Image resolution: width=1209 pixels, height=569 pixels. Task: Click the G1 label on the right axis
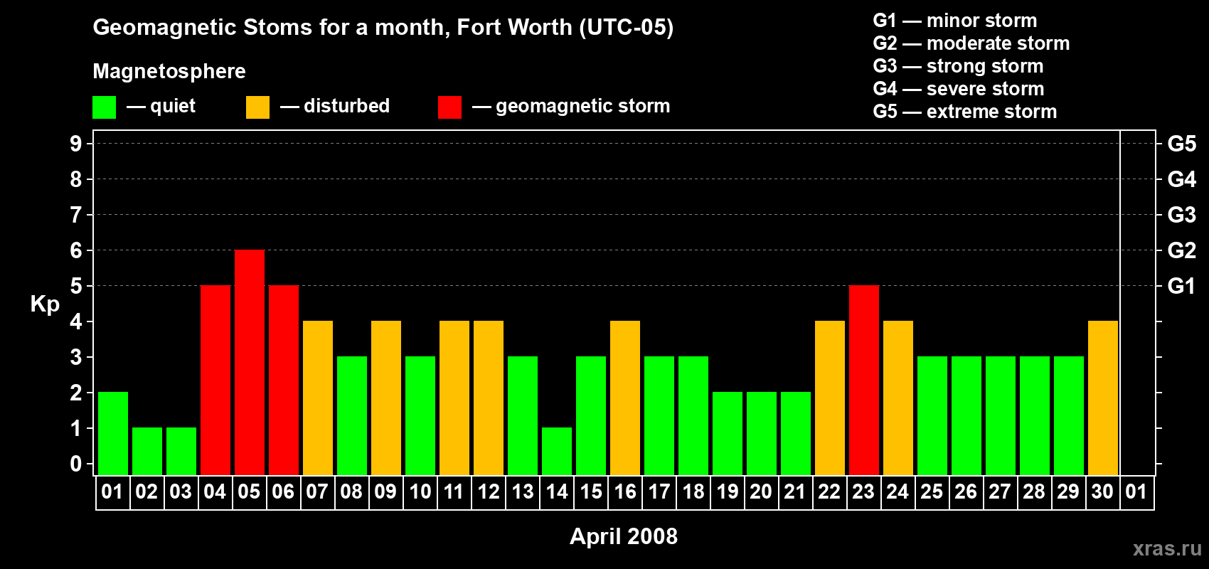tap(1181, 286)
